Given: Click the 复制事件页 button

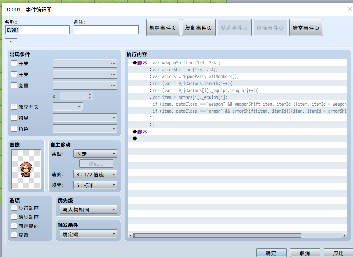Looking at the screenshot, I should pyautogui.click(x=199, y=28).
